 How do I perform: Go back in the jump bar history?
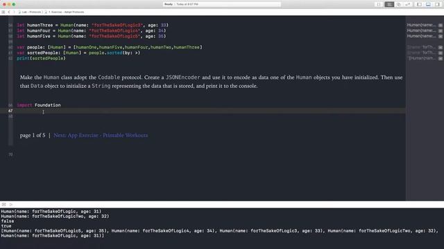(9, 12)
